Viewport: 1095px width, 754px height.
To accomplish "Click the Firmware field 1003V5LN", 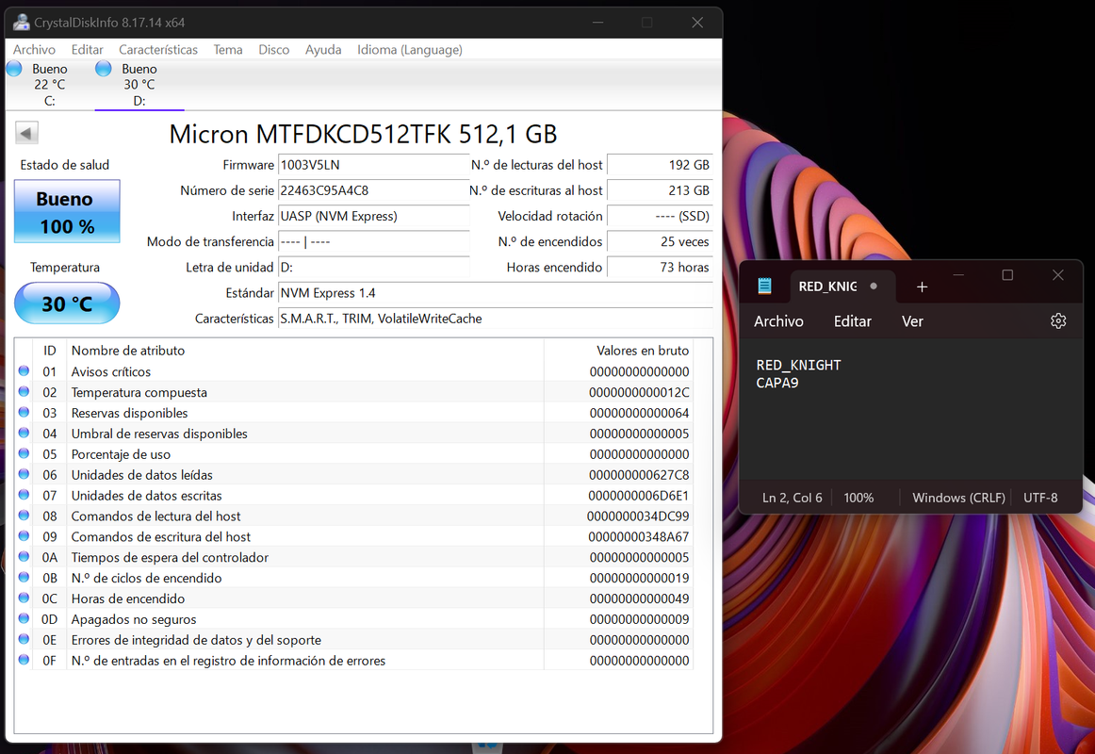I will [x=373, y=165].
